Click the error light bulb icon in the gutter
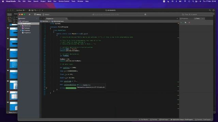The width and height of the screenshot is (218, 122). click(x=47, y=88)
